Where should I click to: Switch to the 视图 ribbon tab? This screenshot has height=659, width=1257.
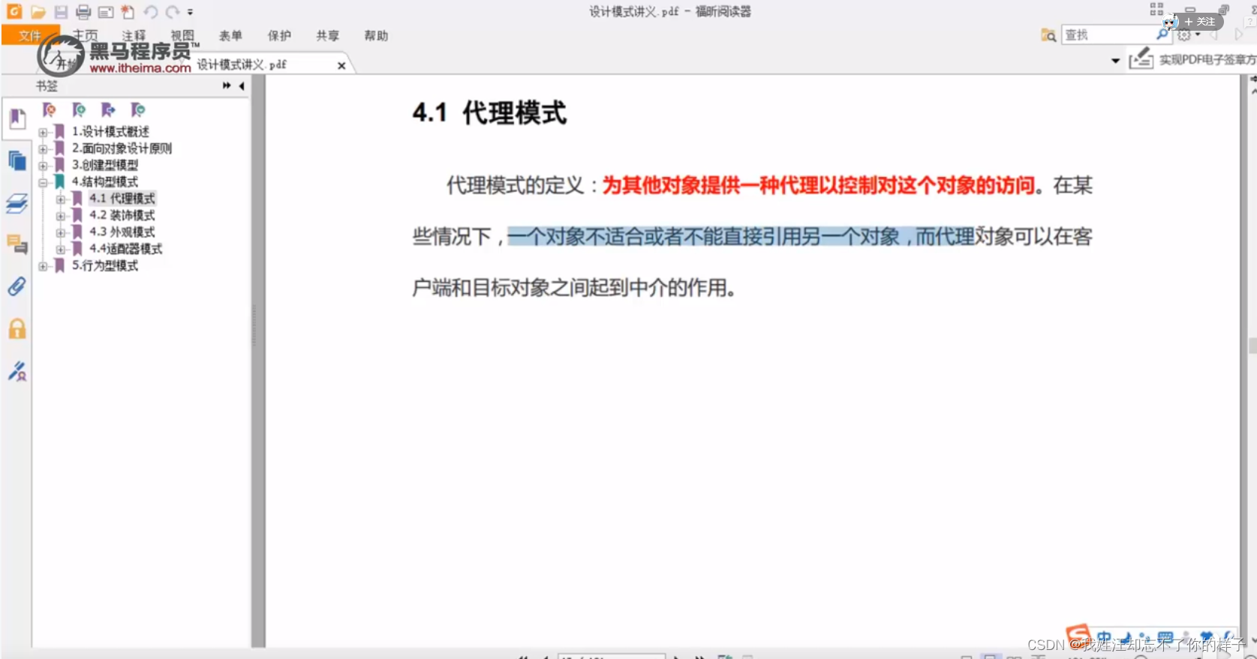click(x=182, y=35)
